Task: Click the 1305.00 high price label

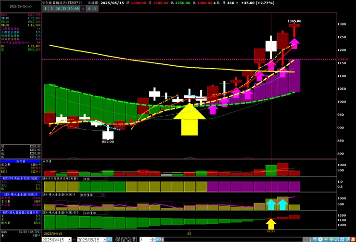Action: (x=294, y=21)
